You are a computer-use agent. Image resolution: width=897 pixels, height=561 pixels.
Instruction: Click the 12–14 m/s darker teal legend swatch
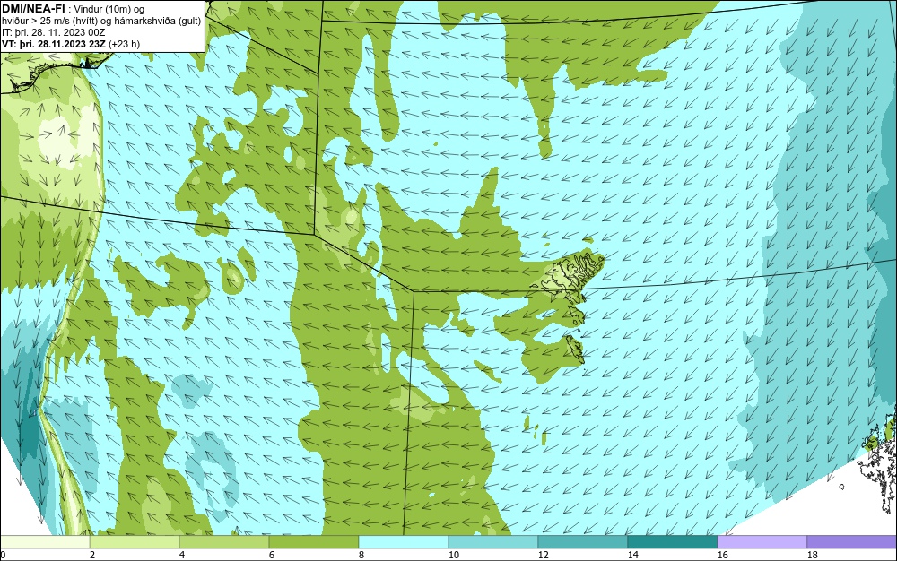point(582,542)
